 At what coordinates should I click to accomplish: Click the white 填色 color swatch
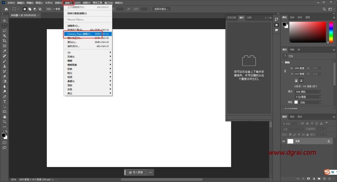click(296, 102)
